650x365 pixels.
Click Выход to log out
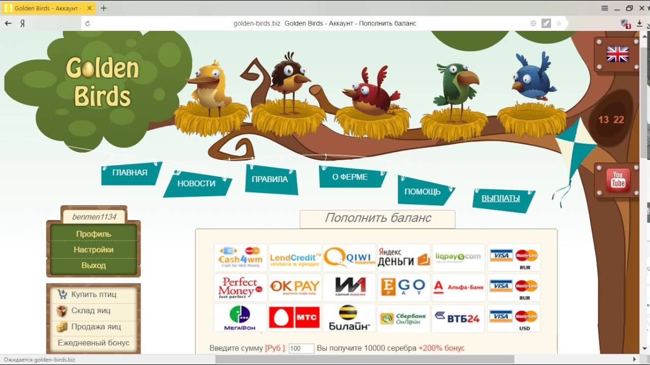(x=93, y=265)
